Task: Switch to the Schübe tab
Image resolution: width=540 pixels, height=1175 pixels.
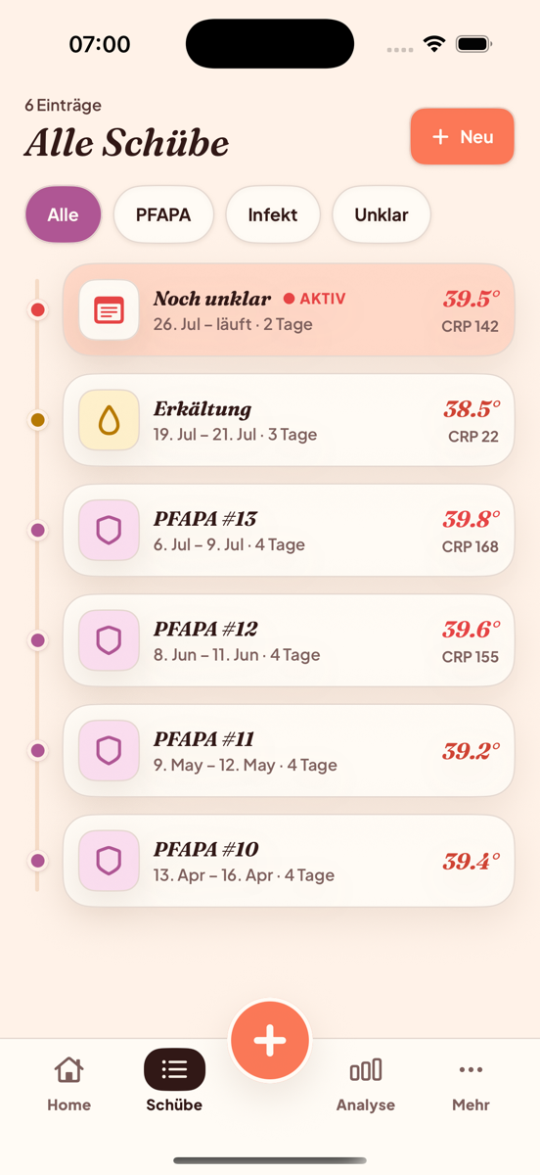Action: 174,1082
